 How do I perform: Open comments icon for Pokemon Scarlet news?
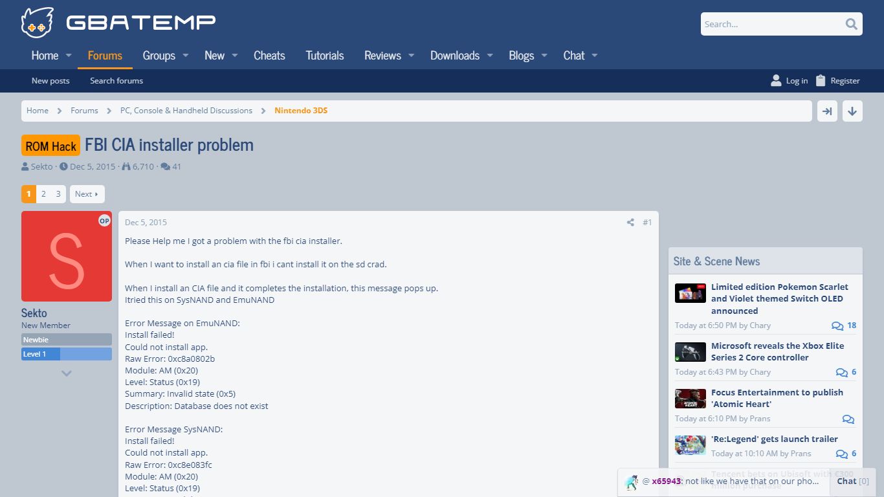(837, 326)
